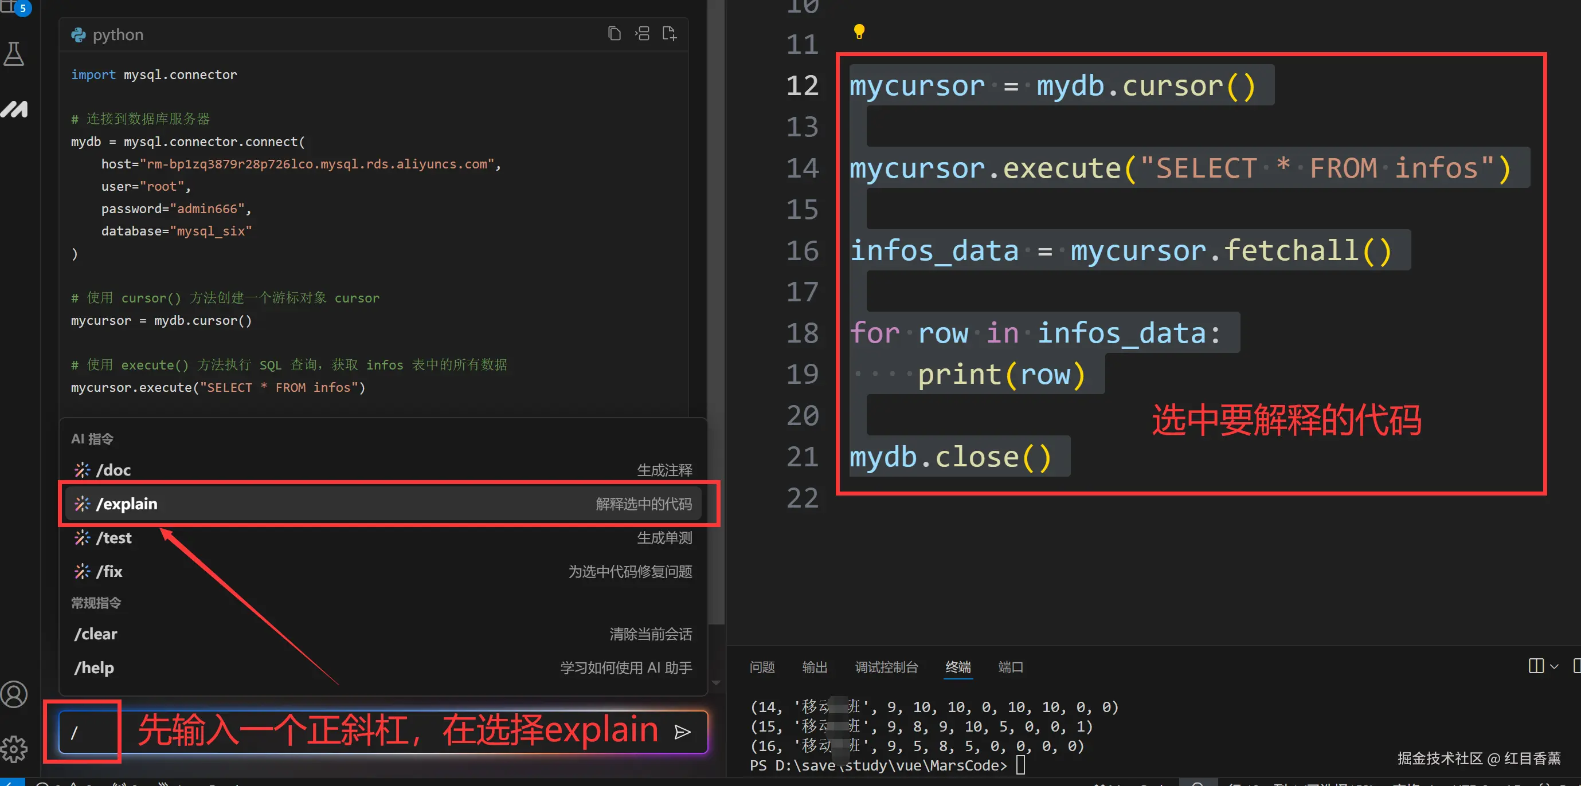Open the Testing flask sidebar icon
Viewport: 1581px width, 786px height.
point(14,54)
